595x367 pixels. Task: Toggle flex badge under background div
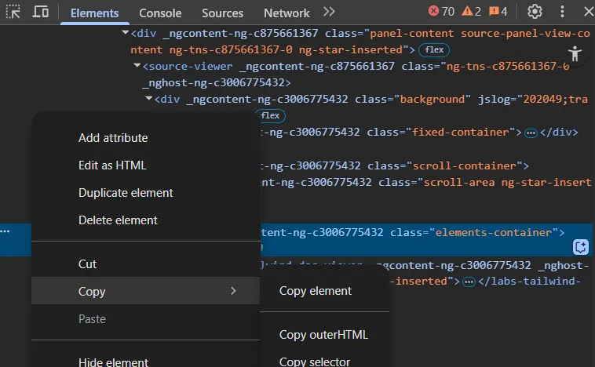(x=271, y=115)
